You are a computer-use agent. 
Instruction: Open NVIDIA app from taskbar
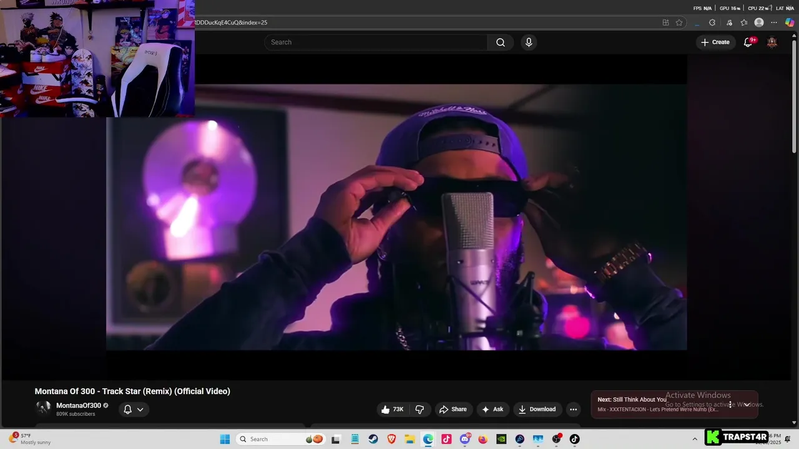point(501,439)
